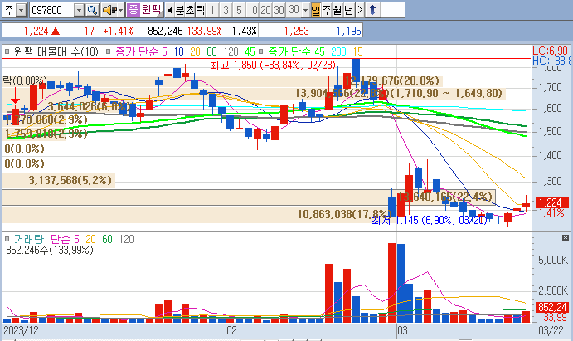The image size is (573, 341).
Task: Toggle the 거래량 indicator square
Action: 7,239
